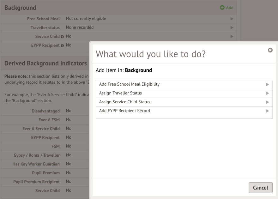Open the 'Not currently eligible' Free School Meal value
Screen dimensions: 278x199
pyautogui.click(x=86, y=19)
